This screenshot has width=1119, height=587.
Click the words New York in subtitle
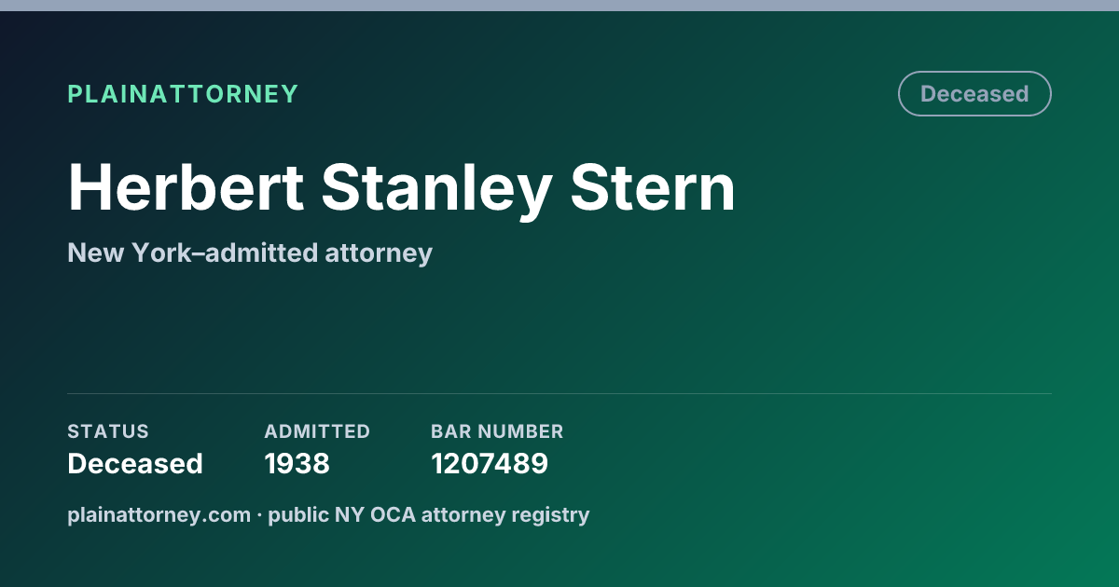[x=129, y=253]
